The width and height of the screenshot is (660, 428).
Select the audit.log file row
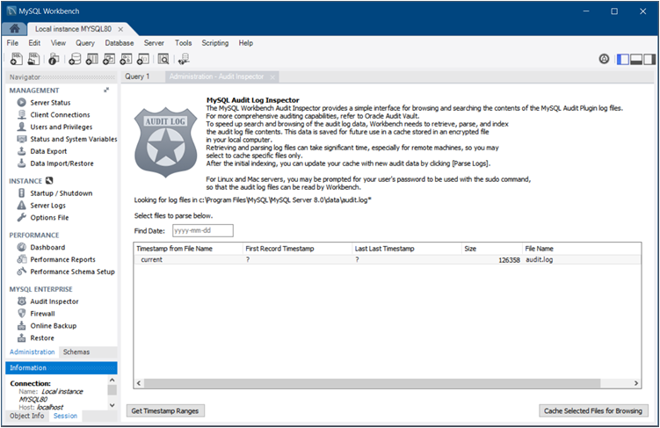coord(388,259)
